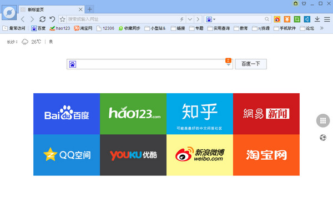Open the 最常访问 bookmark
This screenshot has width=333, height=208.
(x=14, y=28)
